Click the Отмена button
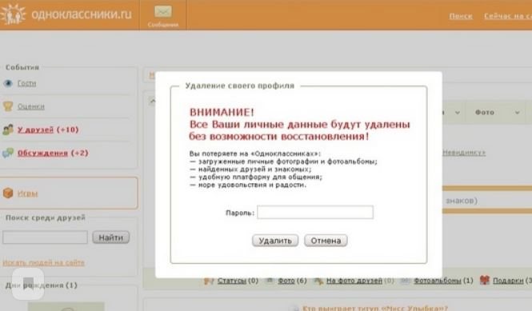The height and width of the screenshot is (311, 532). pos(326,241)
